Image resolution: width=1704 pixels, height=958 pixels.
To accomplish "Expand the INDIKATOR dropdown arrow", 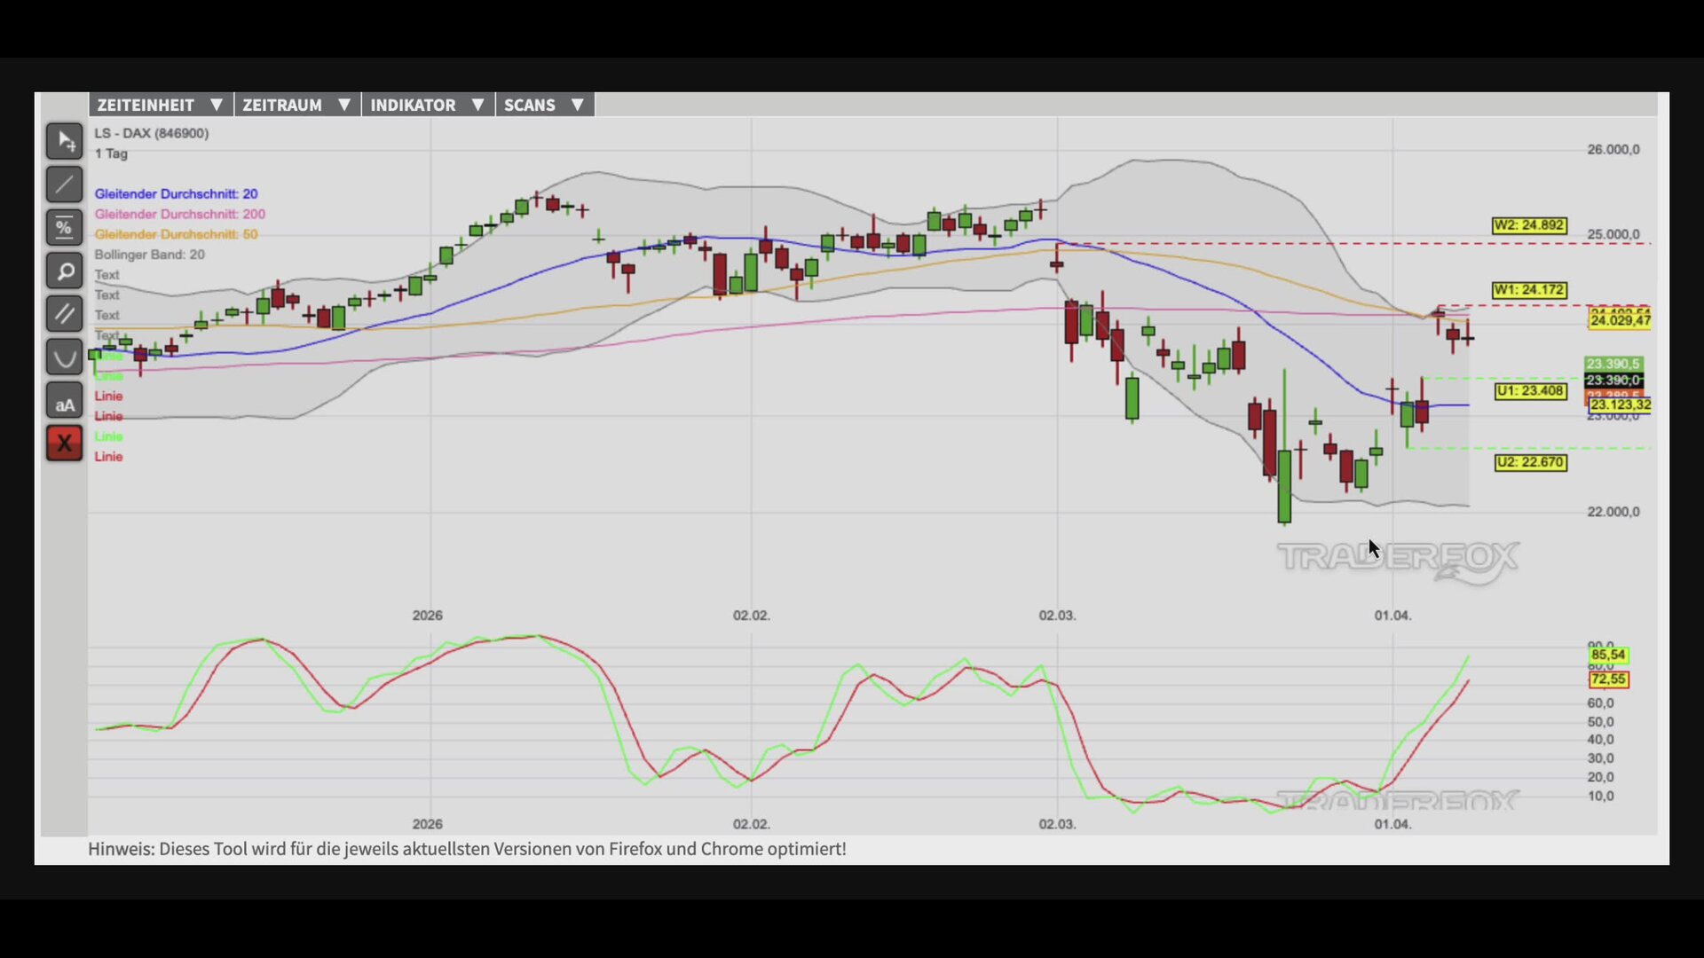I will coord(477,105).
